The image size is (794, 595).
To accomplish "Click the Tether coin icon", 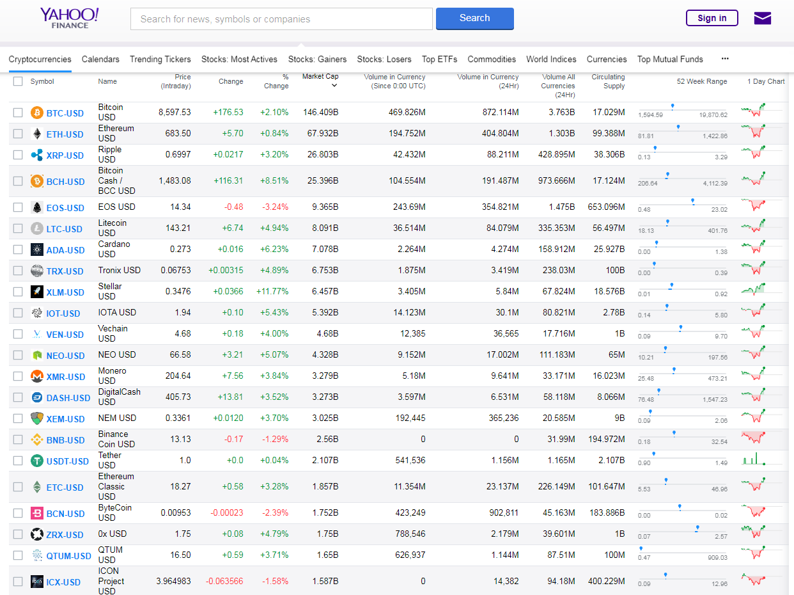I will (x=37, y=461).
